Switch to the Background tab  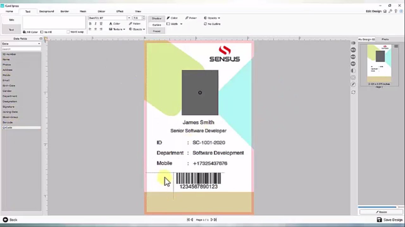click(x=47, y=11)
